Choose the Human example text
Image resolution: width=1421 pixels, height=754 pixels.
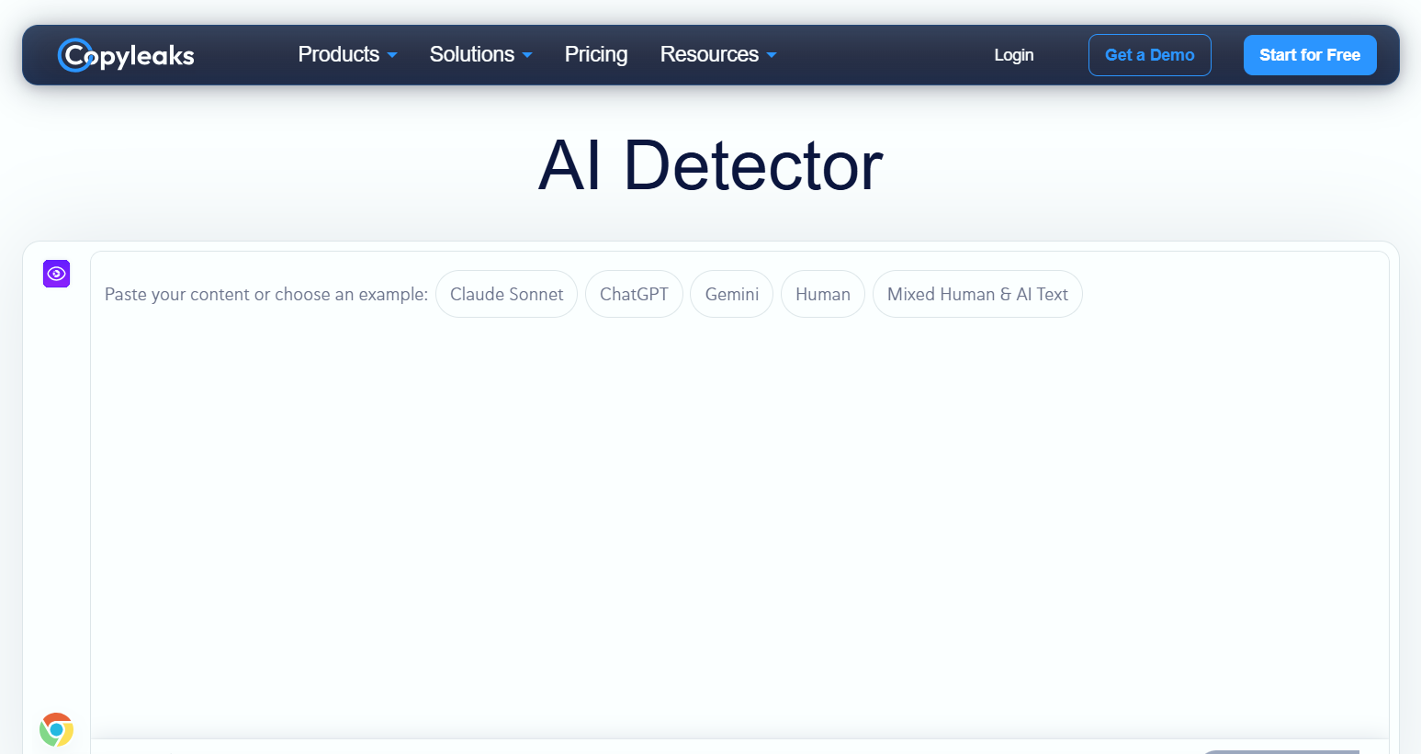[823, 294]
